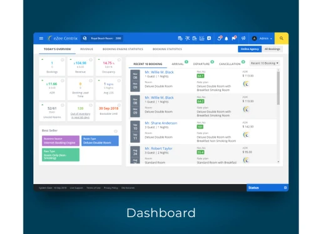
Task: Click the info icon on Out of inventory card
Action: 91,105
